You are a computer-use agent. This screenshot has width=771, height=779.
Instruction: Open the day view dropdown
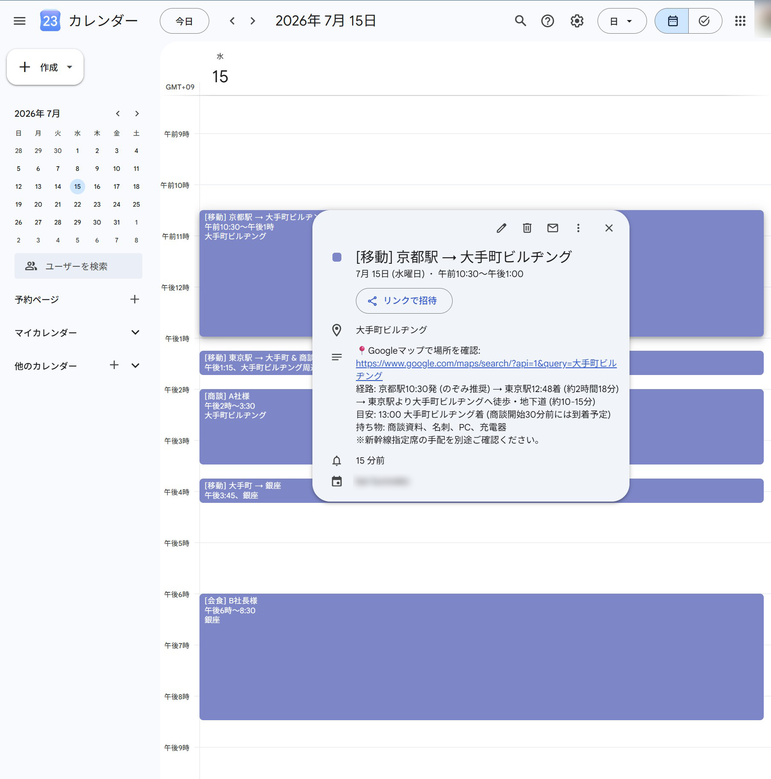pos(622,21)
